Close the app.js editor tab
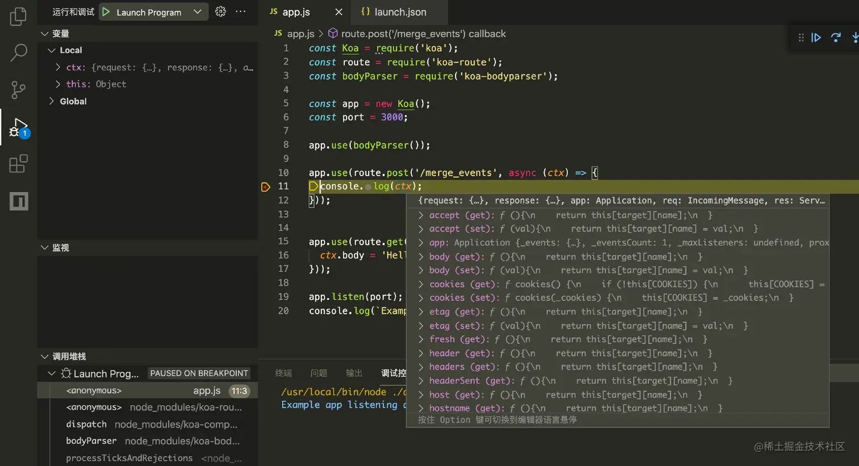 [x=339, y=12]
